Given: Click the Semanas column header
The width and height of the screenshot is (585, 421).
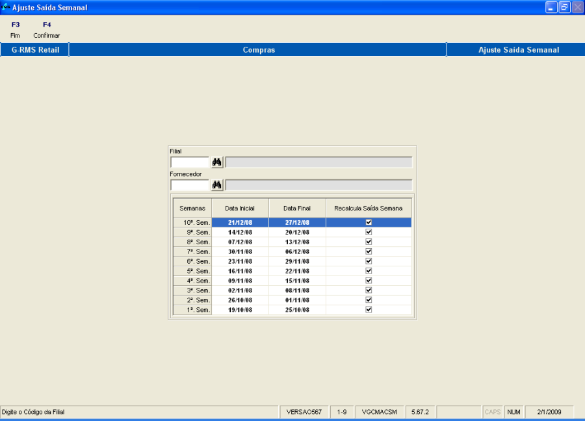Looking at the screenshot, I should (x=192, y=208).
